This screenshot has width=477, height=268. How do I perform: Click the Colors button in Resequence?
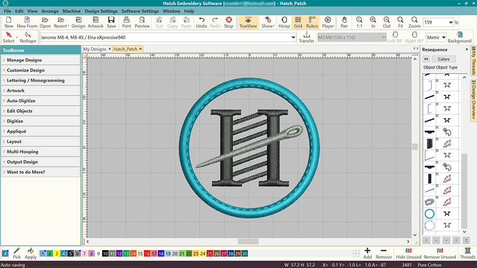coord(444,59)
